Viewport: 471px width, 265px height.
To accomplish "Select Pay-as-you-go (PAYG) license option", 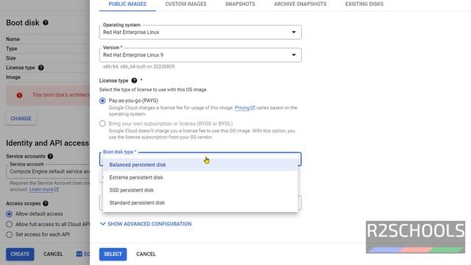I will (x=102, y=101).
